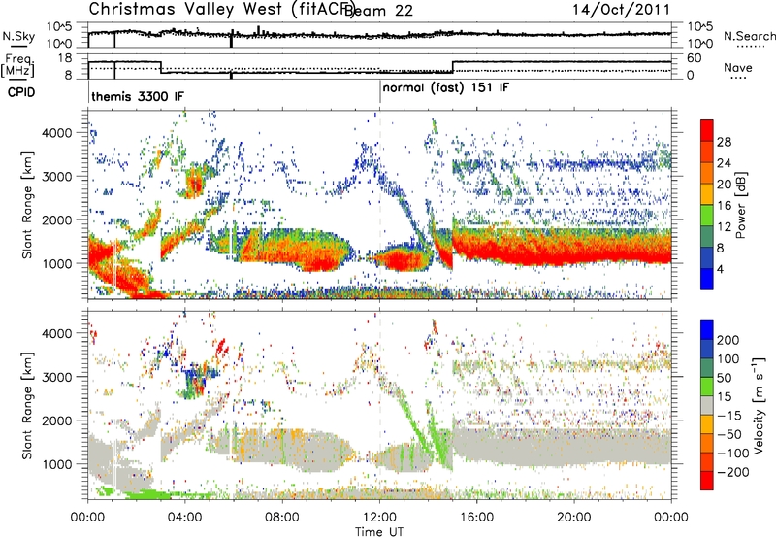Select the 200 tick on Velocity colorbar
The height and width of the screenshot is (538, 776).
click(728, 340)
